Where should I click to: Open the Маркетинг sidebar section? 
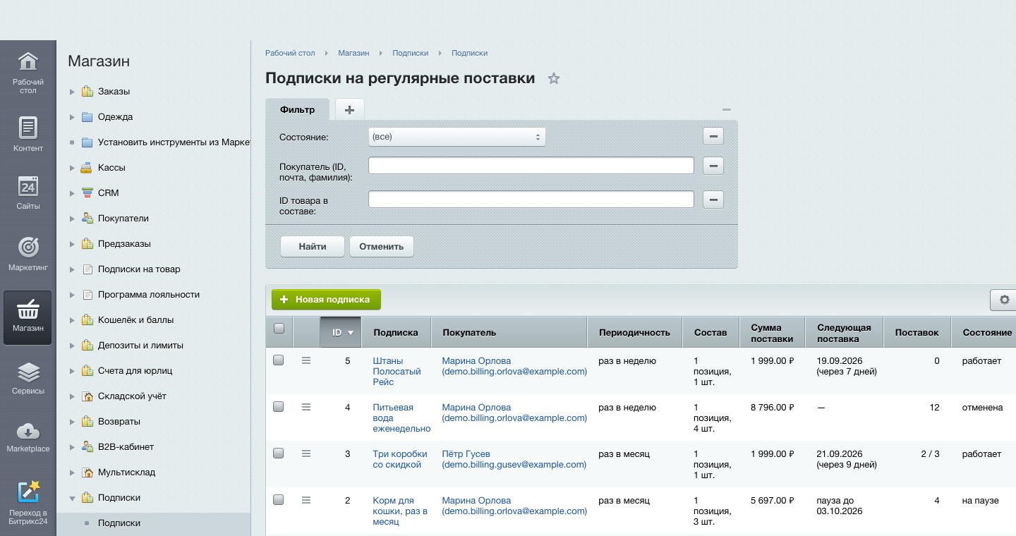click(28, 254)
